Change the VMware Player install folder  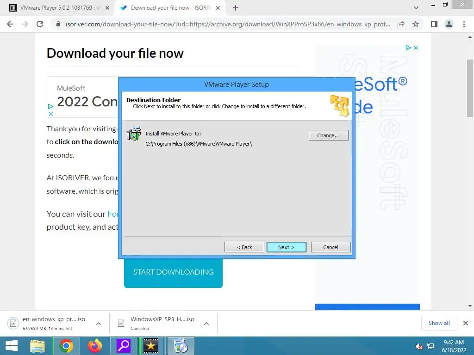(x=328, y=135)
